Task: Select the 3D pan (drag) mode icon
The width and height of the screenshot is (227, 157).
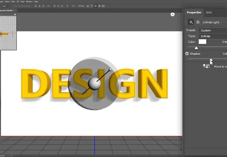Action: tap(96, 6)
